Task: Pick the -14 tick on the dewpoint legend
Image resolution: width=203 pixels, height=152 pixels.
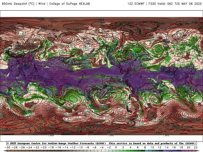Action: (x=65, y=147)
